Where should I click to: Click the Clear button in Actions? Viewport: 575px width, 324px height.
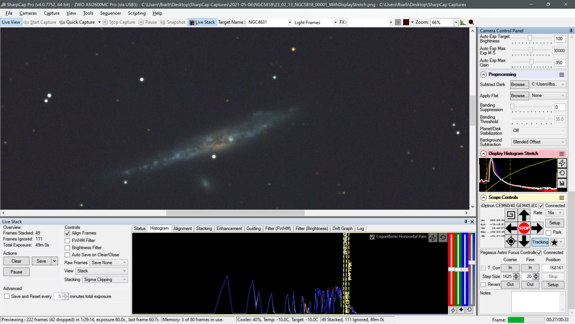(17, 261)
